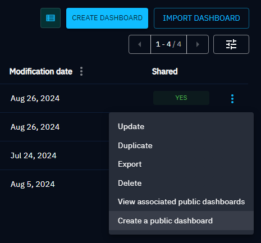Select the Aug 5, 2024 row
The image size is (261, 243).
(54, 184)
